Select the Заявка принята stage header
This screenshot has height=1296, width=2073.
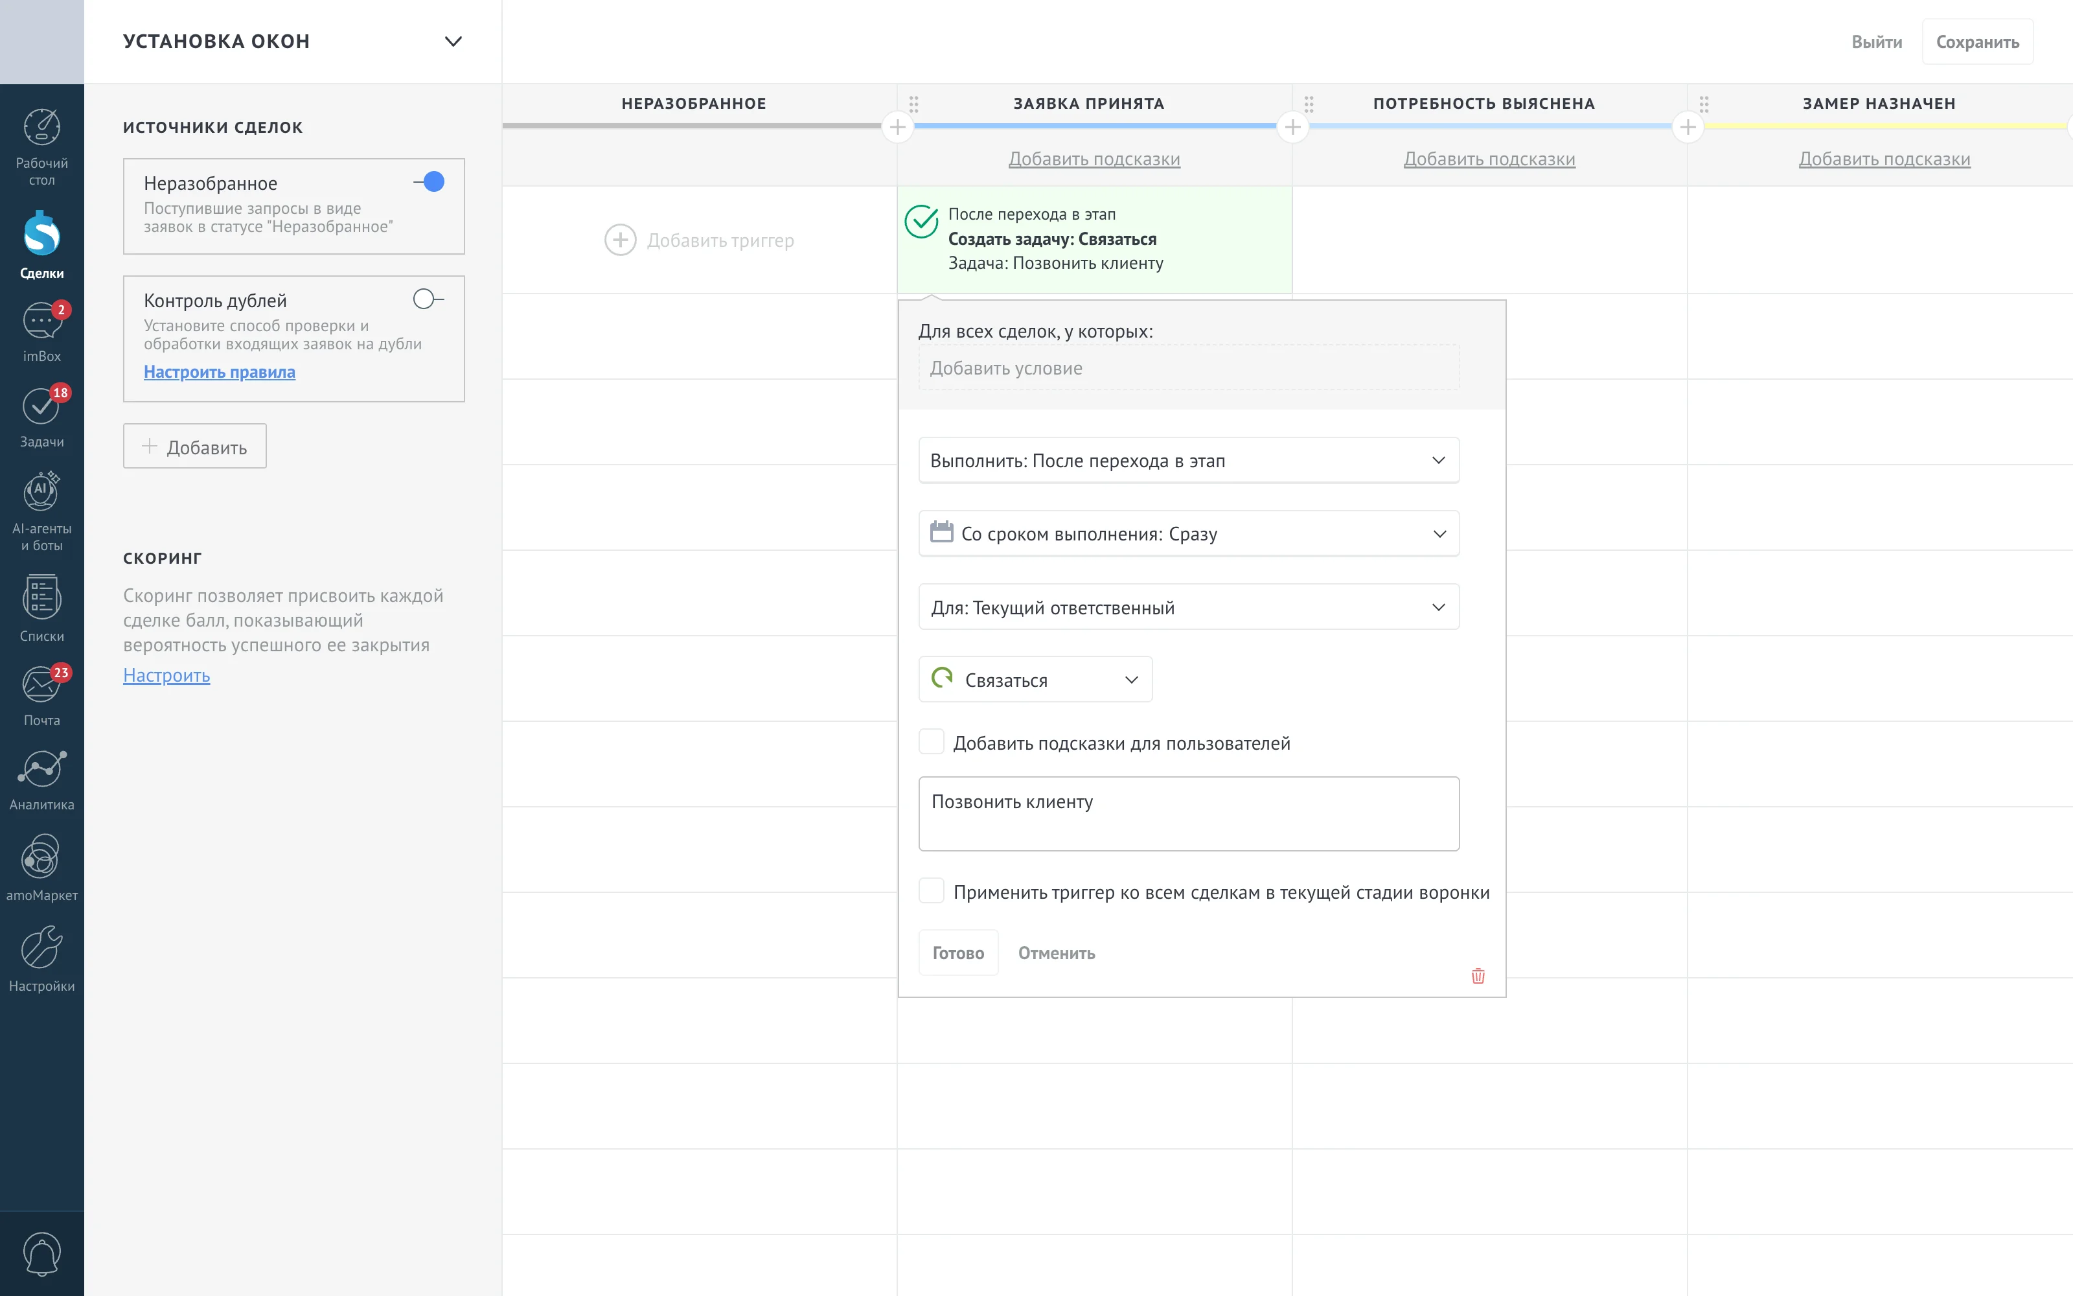(x=1089, y=104)
